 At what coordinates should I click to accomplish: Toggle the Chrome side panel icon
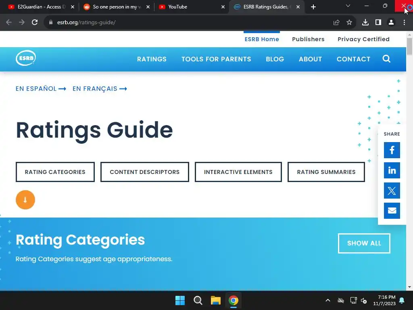pyautogui.click(x=378, y=23)
